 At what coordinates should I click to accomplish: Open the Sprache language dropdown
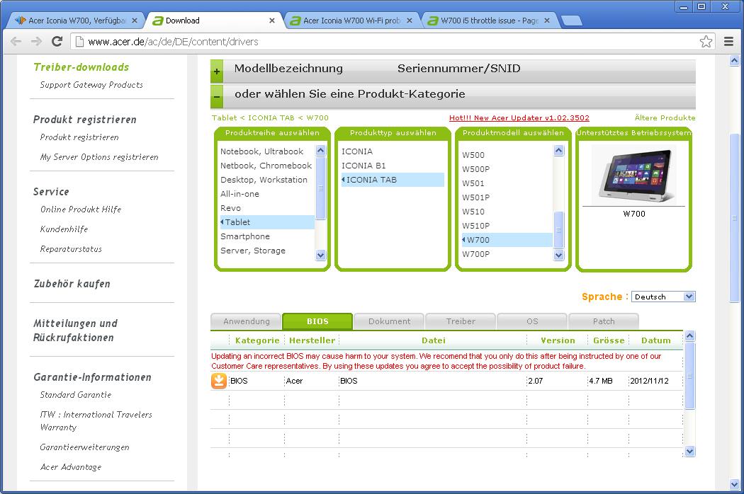(x=663, y=297)
